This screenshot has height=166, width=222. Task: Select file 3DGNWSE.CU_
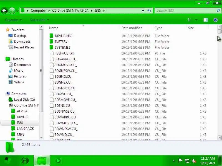[x=66, y=88]
